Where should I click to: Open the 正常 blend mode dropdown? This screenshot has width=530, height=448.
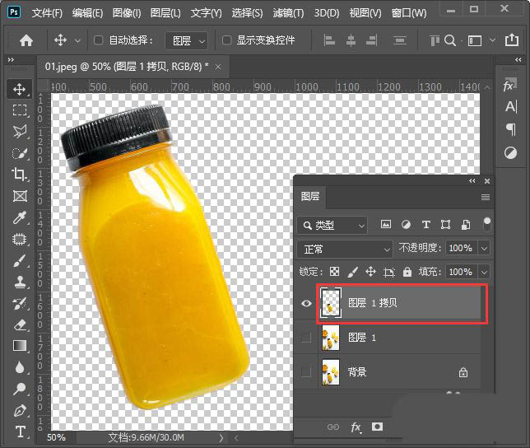345,250
